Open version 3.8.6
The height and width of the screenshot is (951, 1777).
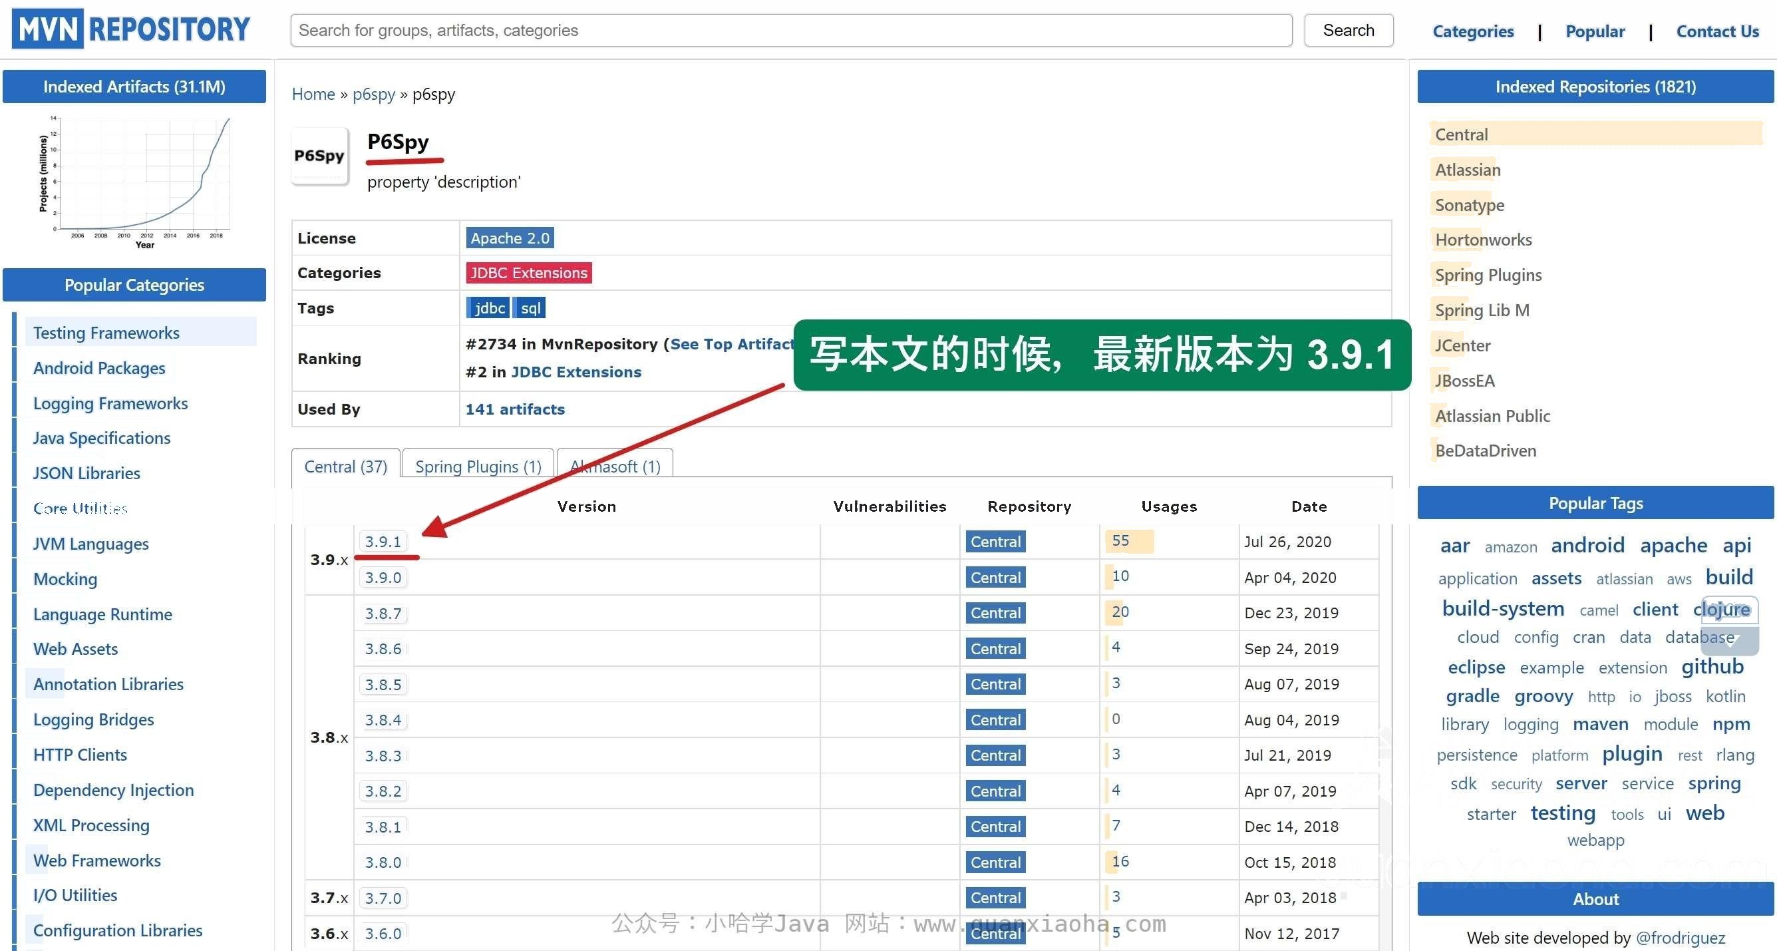click(383, 649)
